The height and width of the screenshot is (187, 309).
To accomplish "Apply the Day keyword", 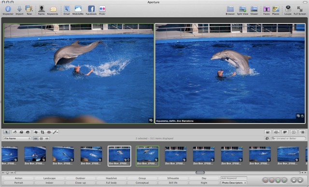I will click(x=204, y=178).
